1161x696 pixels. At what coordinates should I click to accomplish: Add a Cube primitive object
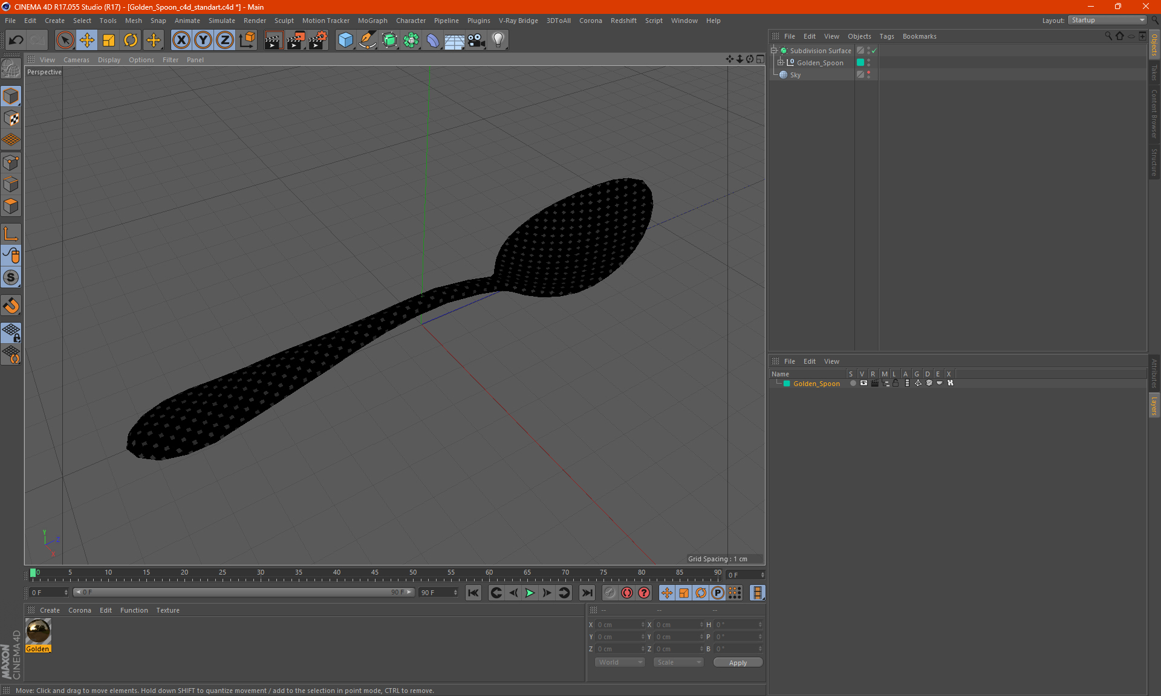click(345, 40)
